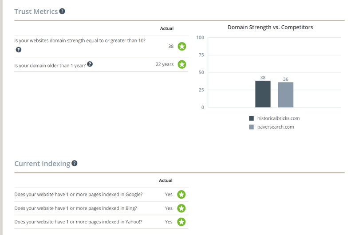This screenshot has height=235, width=355.
Task: Open help icon under domain strength question
Action: (19, 50)
